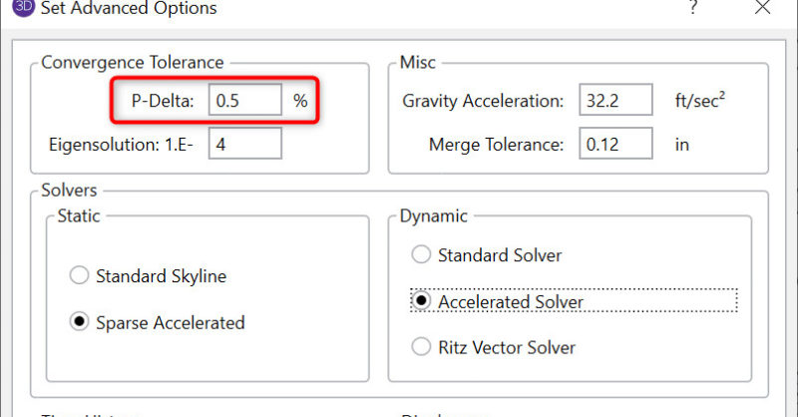798x417 pixels.
Task: Click the Solvers group heading
Action: pos(70,190)
